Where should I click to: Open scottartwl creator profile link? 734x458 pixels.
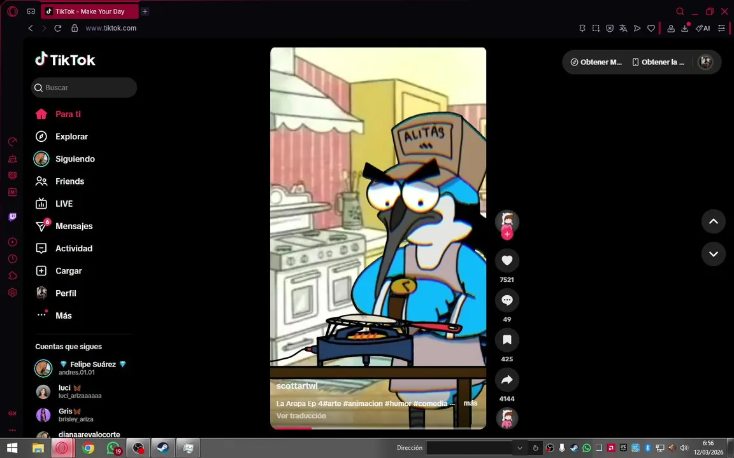tap(297, 385)
